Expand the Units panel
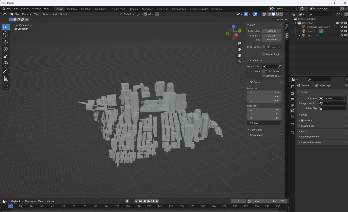Viewport: 348px width, 212px height. 304,115
